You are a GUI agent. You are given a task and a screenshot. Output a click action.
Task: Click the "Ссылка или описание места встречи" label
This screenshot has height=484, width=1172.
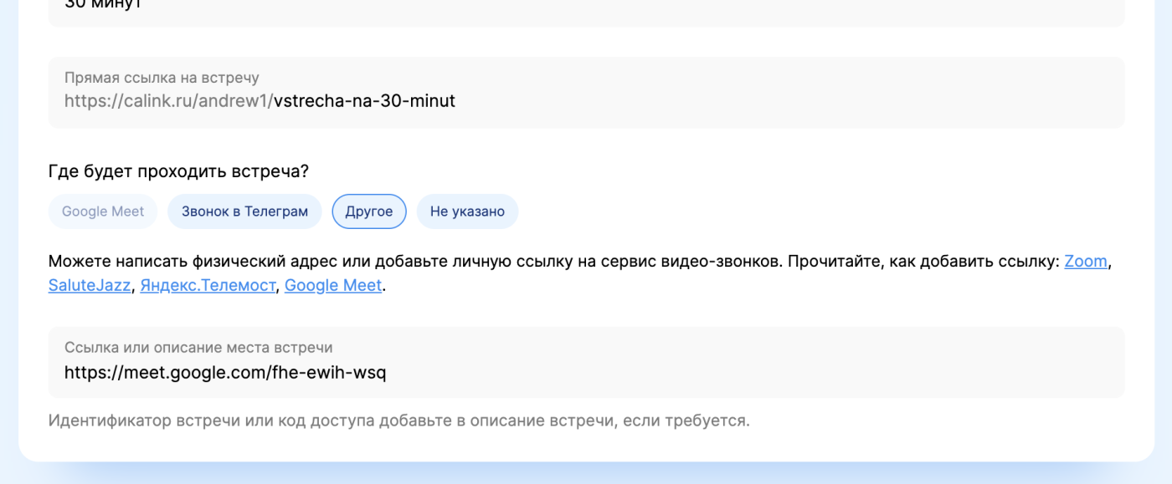pyautogui.click(x=198, y=348)
